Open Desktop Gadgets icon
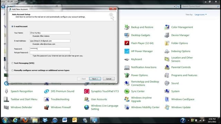The width and height of the screenshot is (221, 124). click(127, 35)
